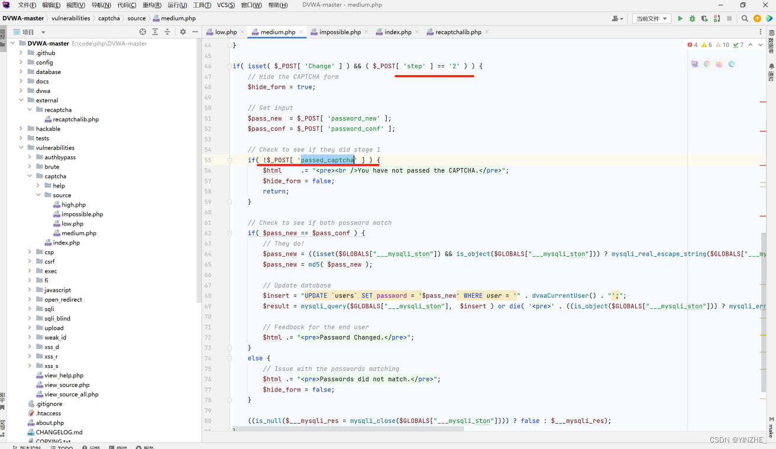Open page in Firefox browser icon
This screenshot has width=776, height=449.
point(719,64)
